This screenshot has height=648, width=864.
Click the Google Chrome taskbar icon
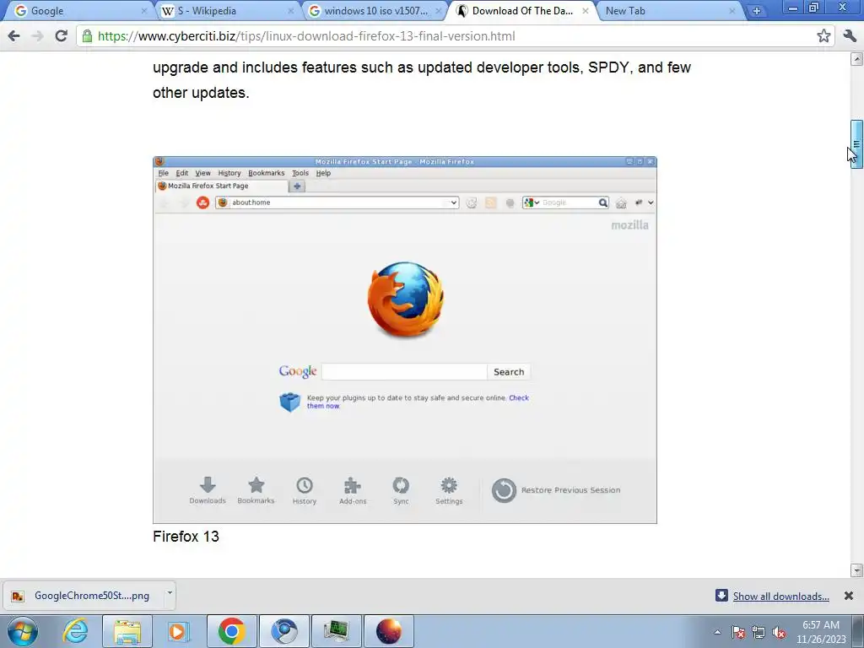point(231,631)
